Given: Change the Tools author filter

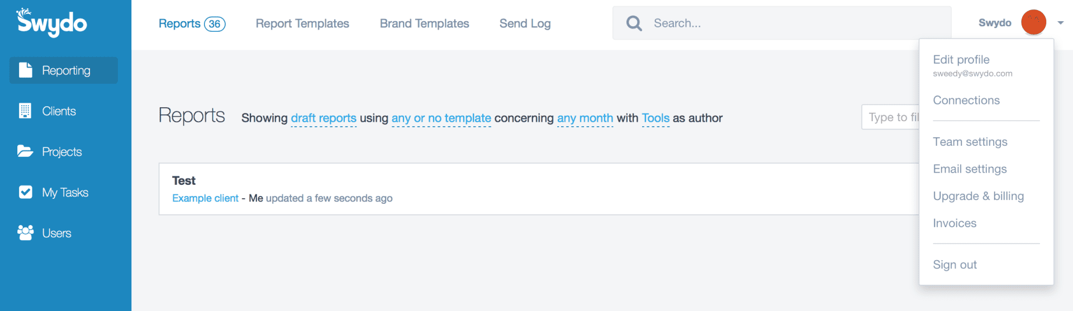Looking at the screenshot, I should [x=656, y=118].
